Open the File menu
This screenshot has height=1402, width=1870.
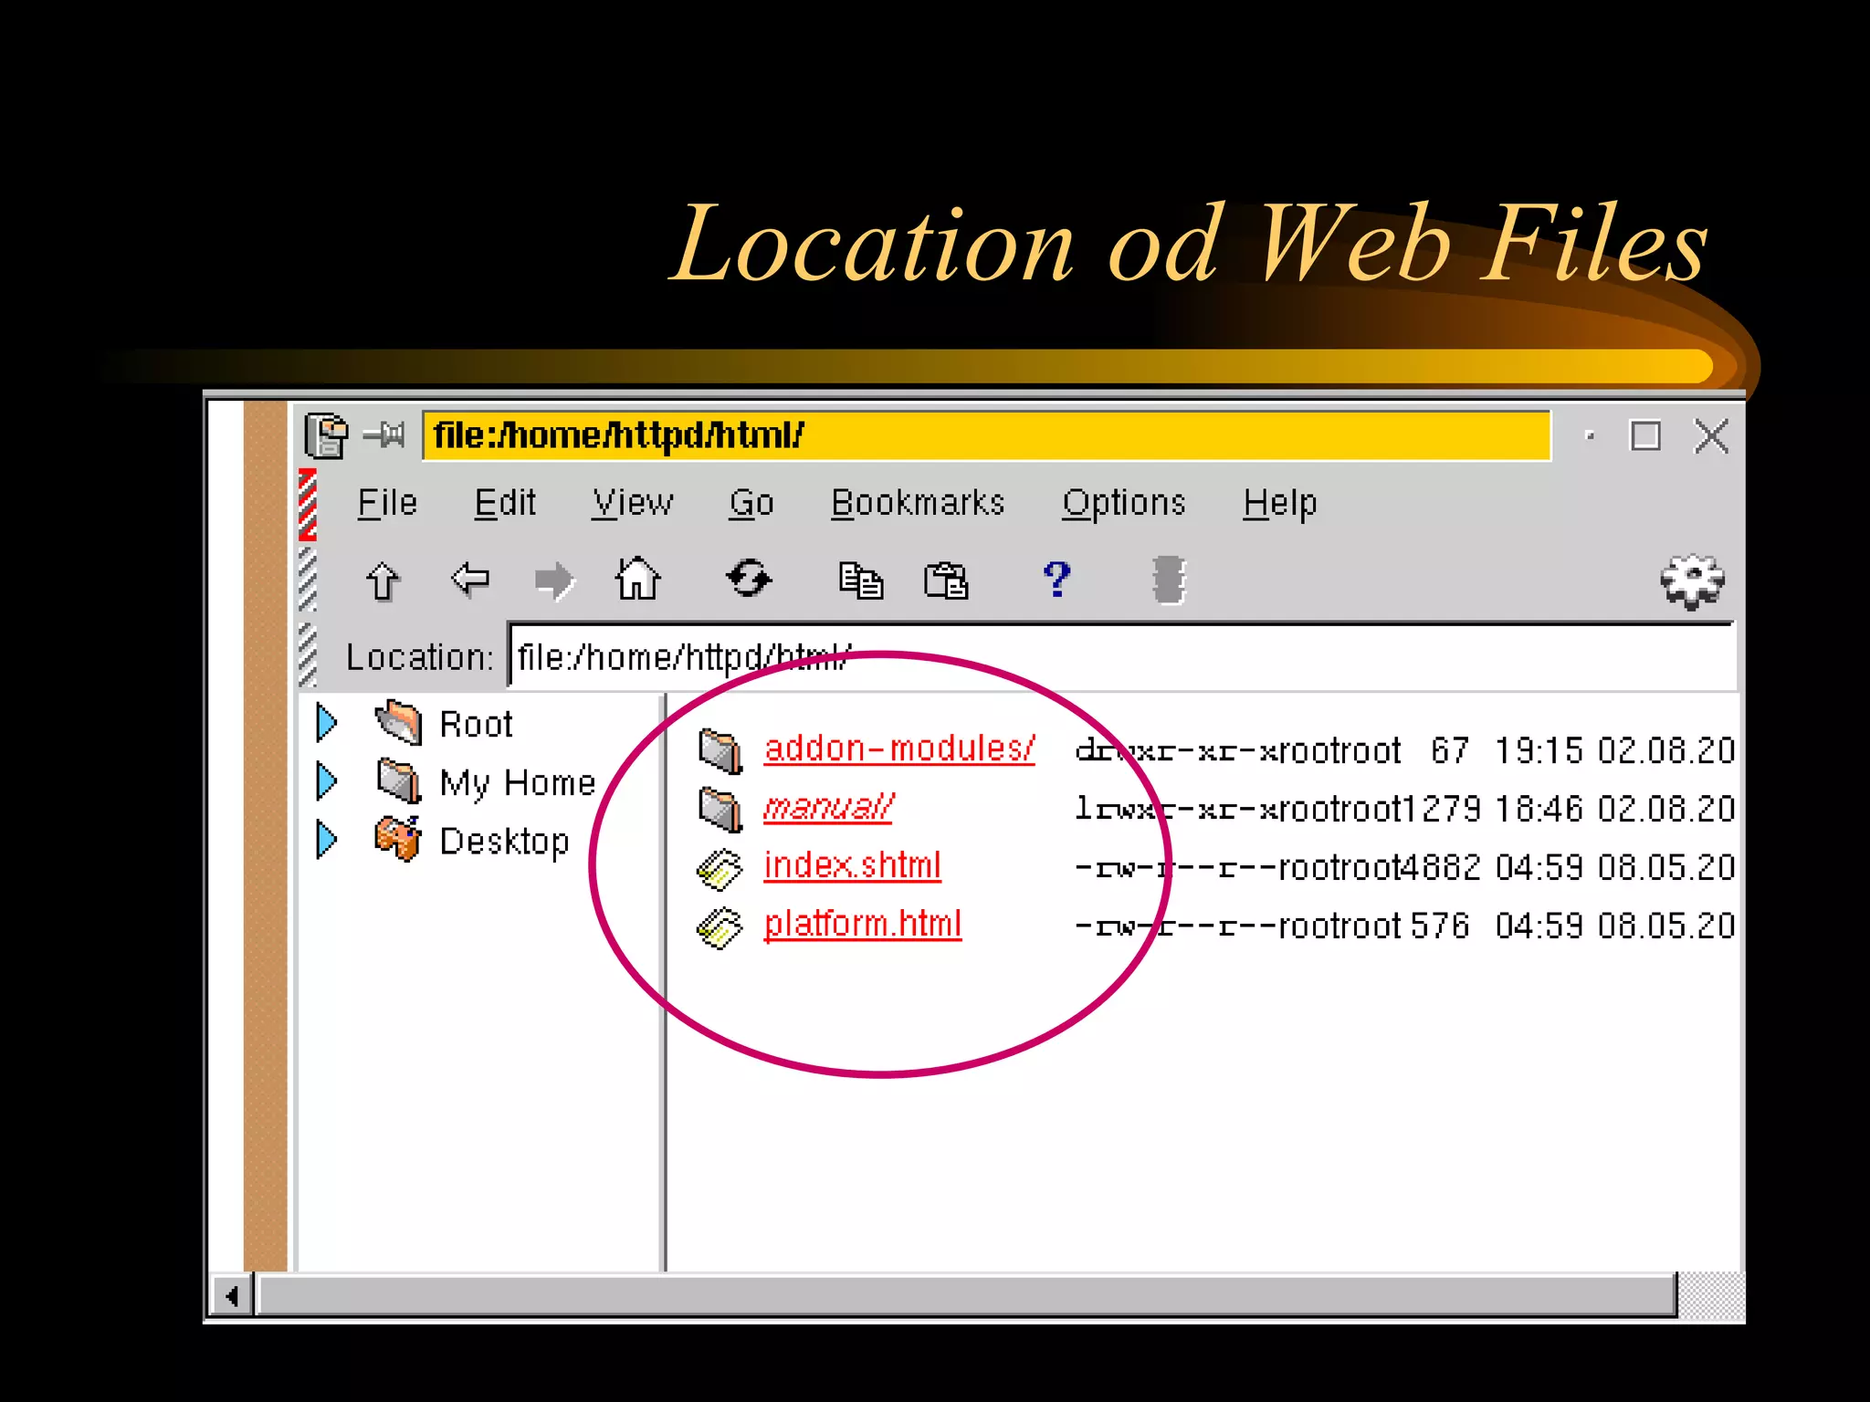point(387,503)
